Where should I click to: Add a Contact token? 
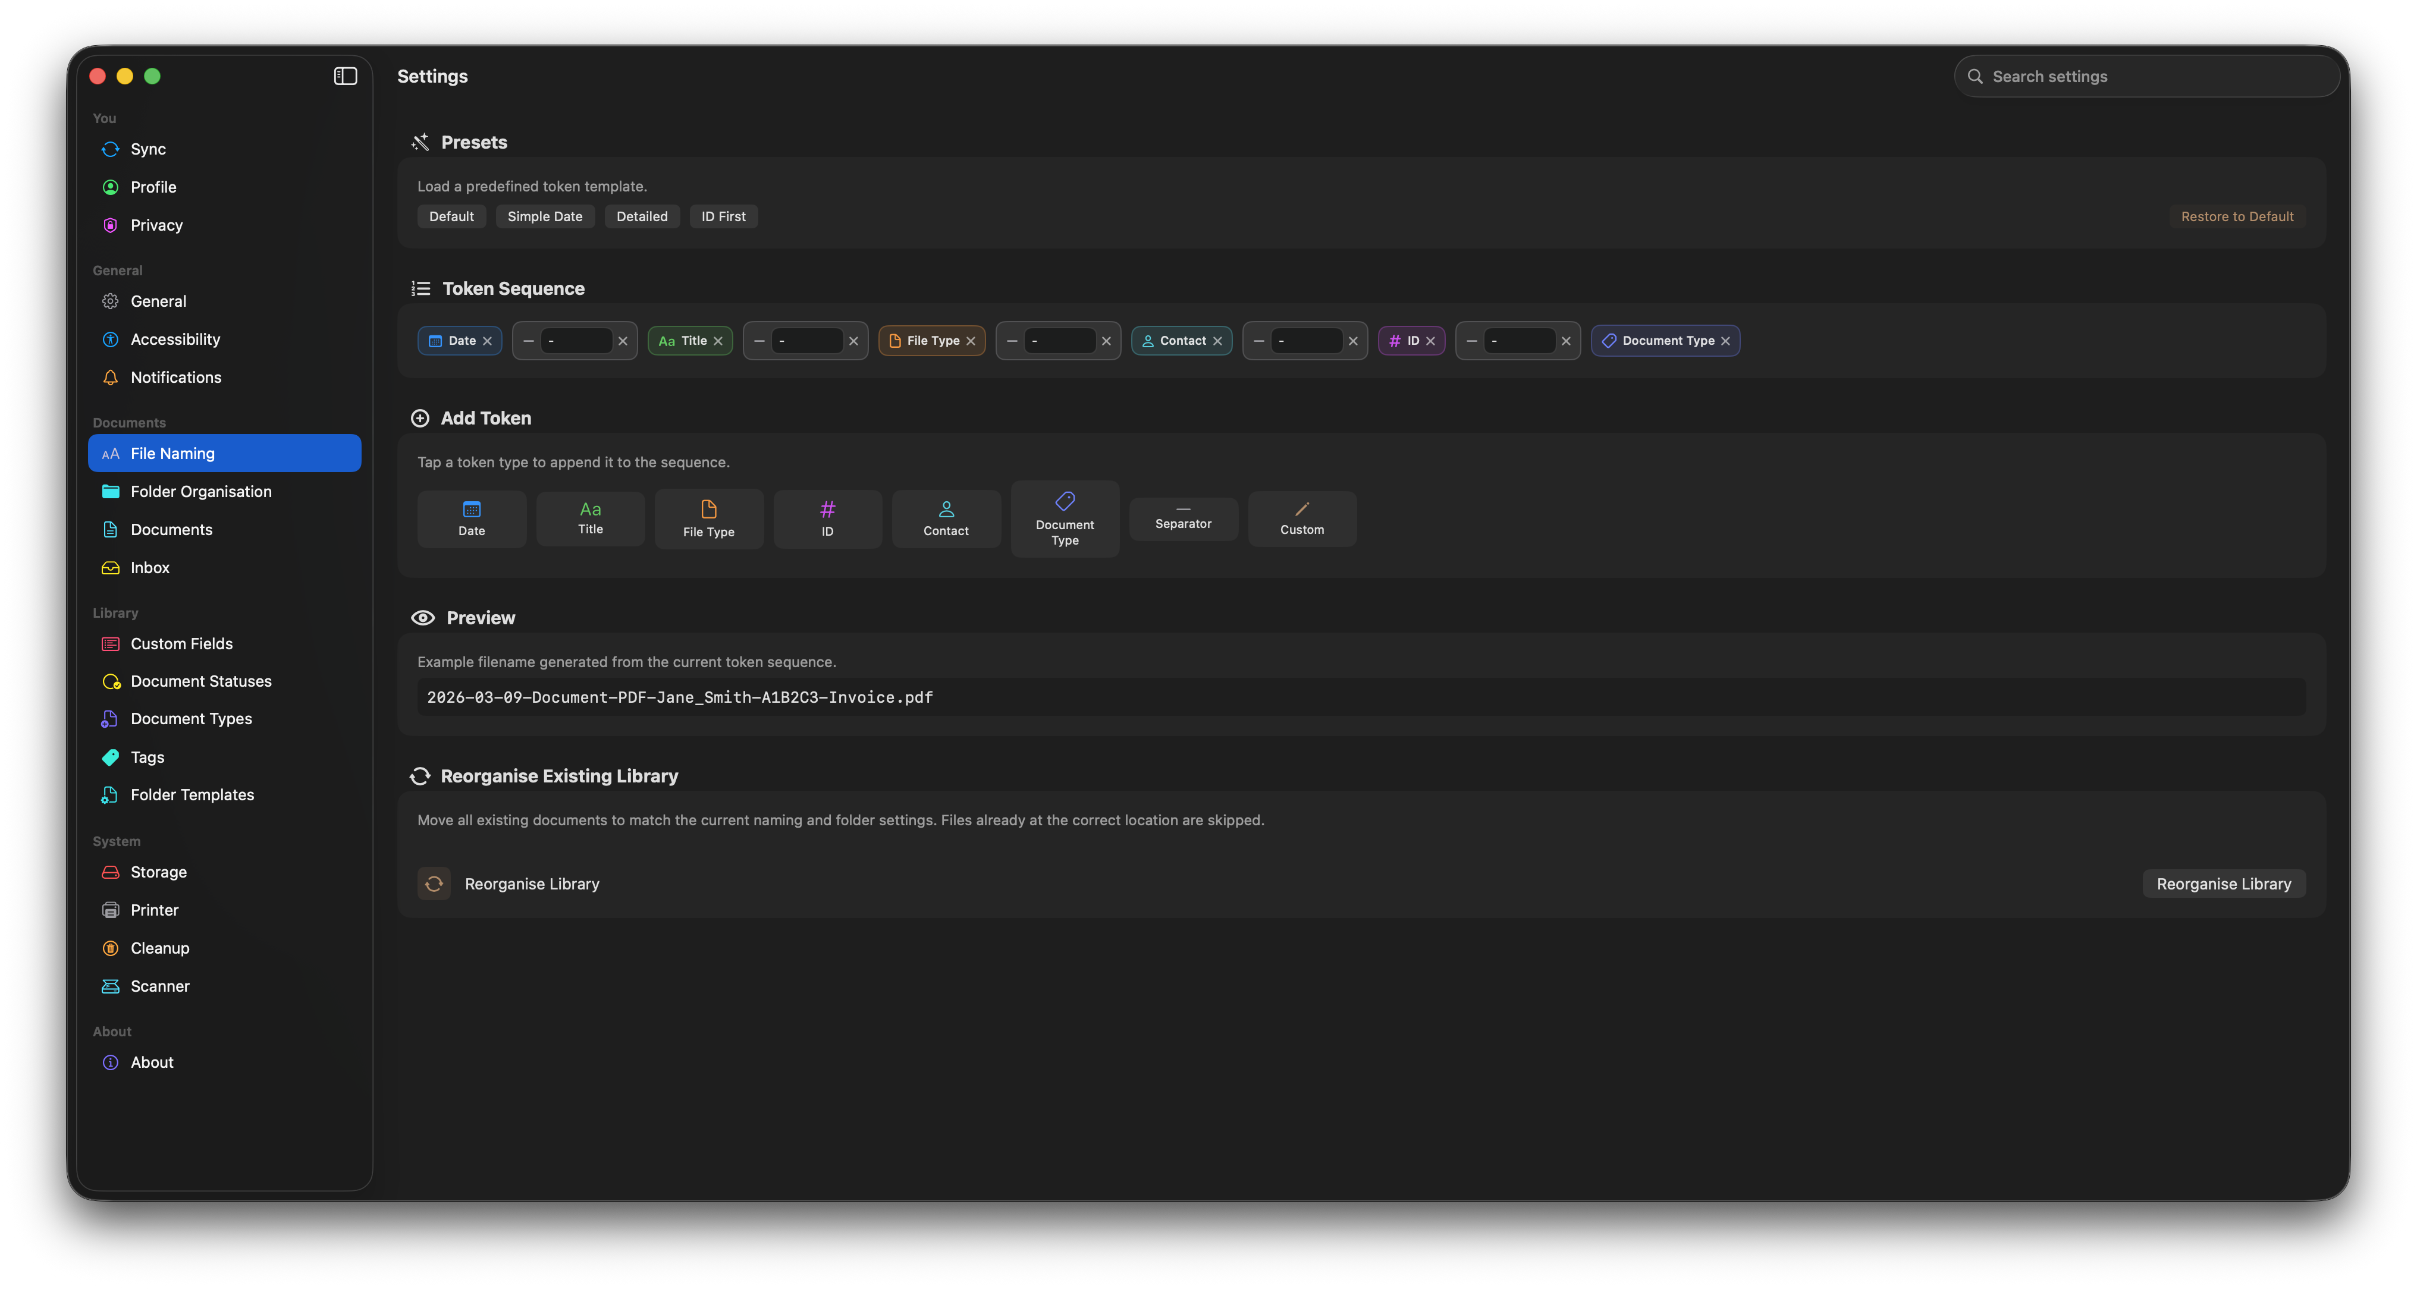click(x=945, y=518)
